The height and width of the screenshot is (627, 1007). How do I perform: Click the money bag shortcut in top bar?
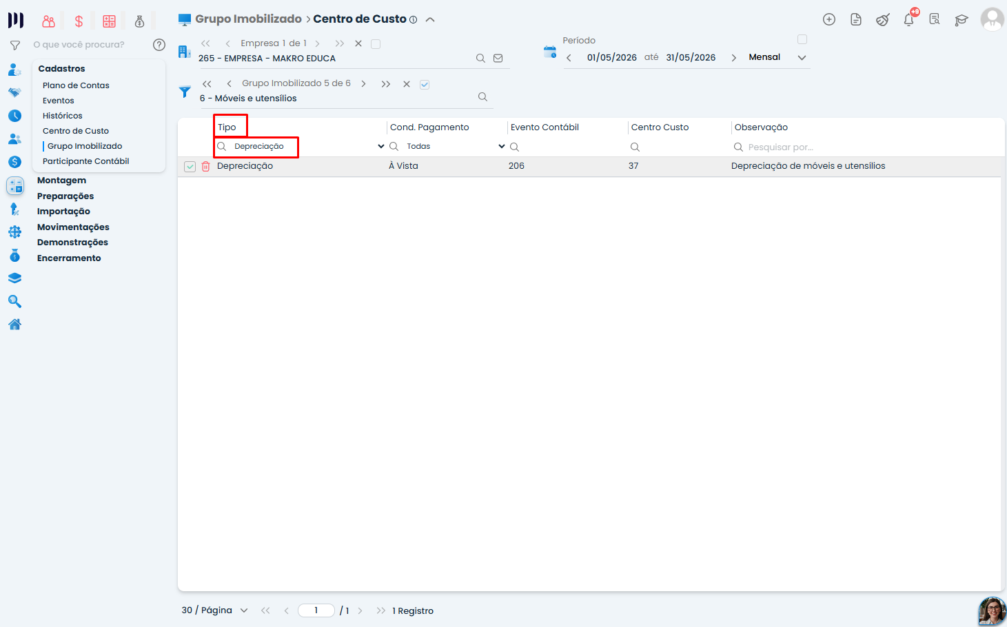(139, 21)
